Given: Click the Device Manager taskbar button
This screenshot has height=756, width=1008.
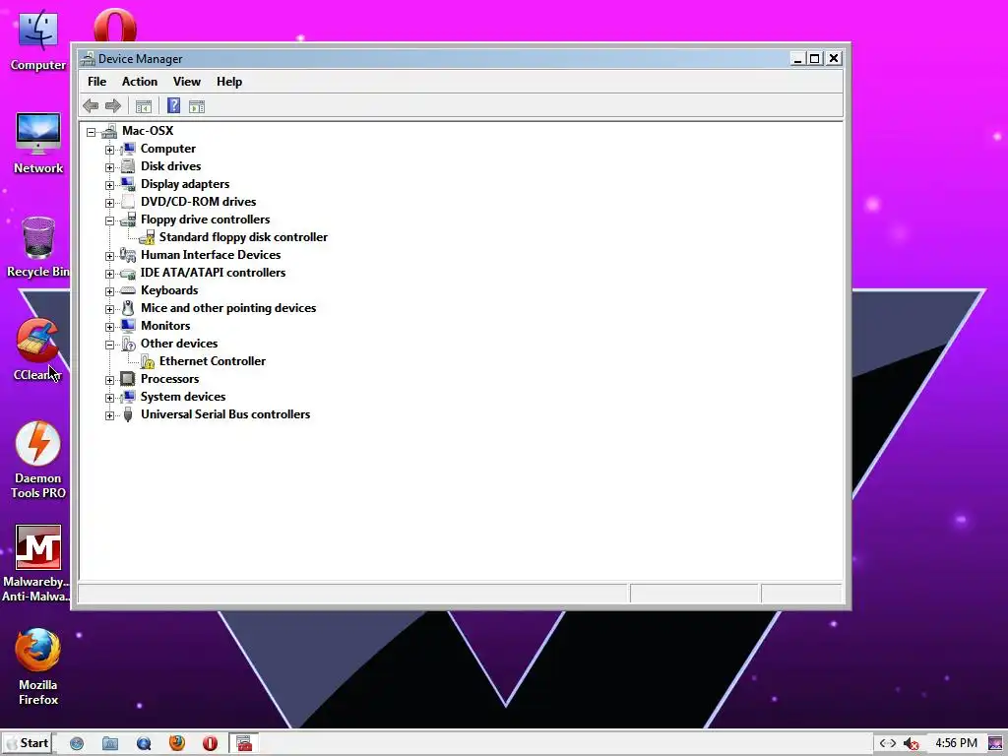Looking at the screenshot, I should coord(244,743).
